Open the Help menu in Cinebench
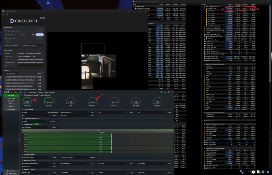The width and height of the screenshot is (272, 175). click(x=7, y=14)
